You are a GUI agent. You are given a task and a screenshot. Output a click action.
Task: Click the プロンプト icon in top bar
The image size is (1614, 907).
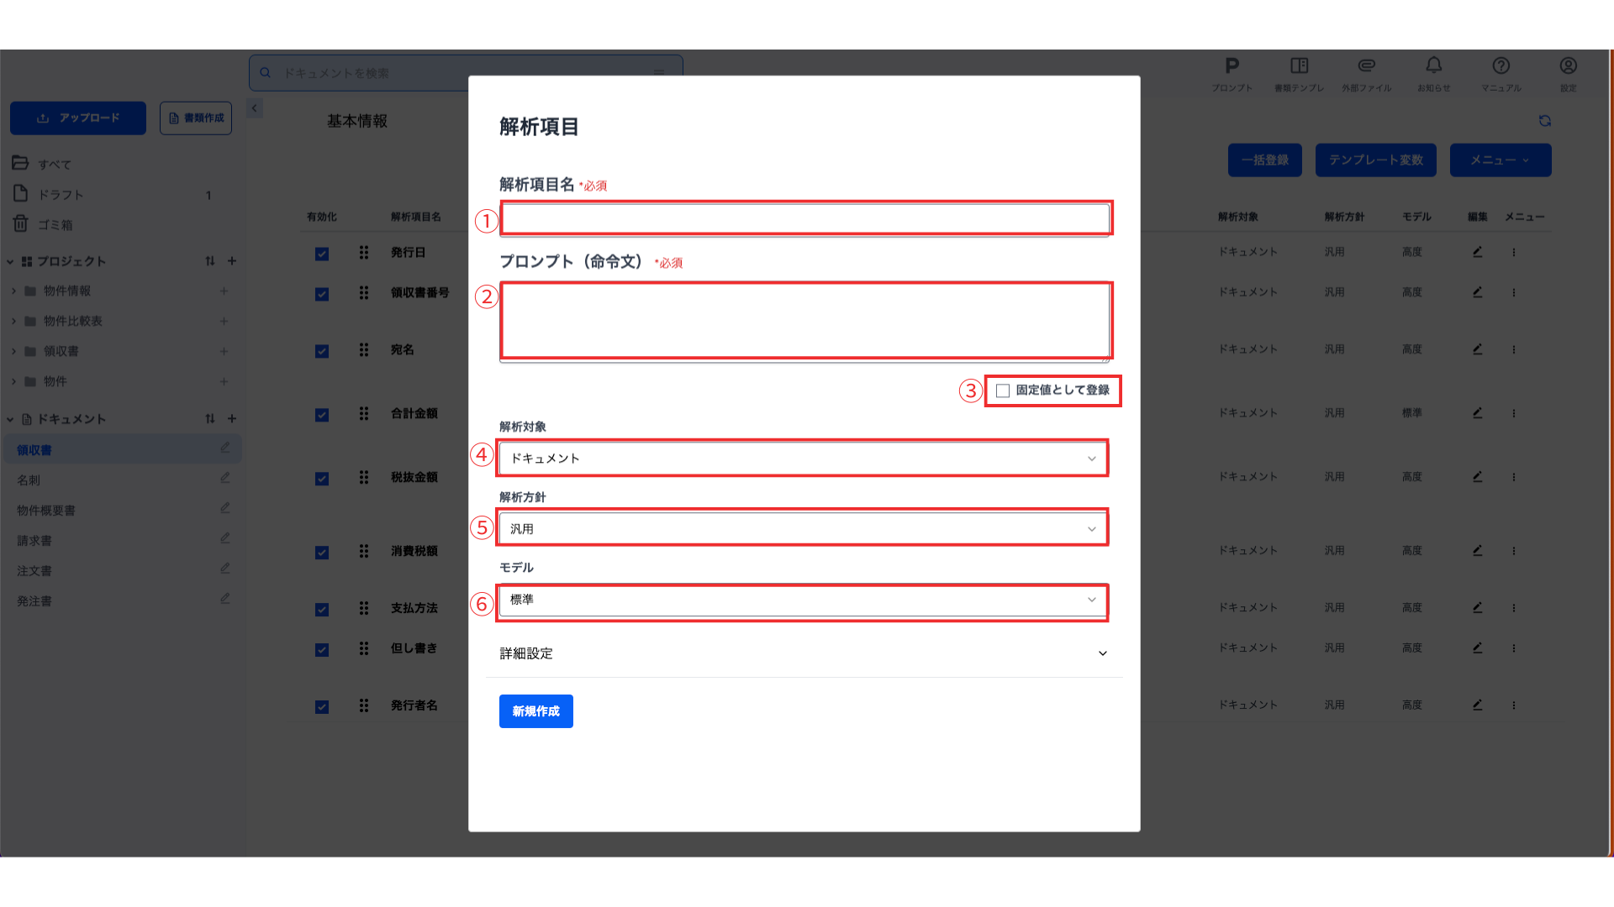pyautogui.click(x=1232, y=66)
